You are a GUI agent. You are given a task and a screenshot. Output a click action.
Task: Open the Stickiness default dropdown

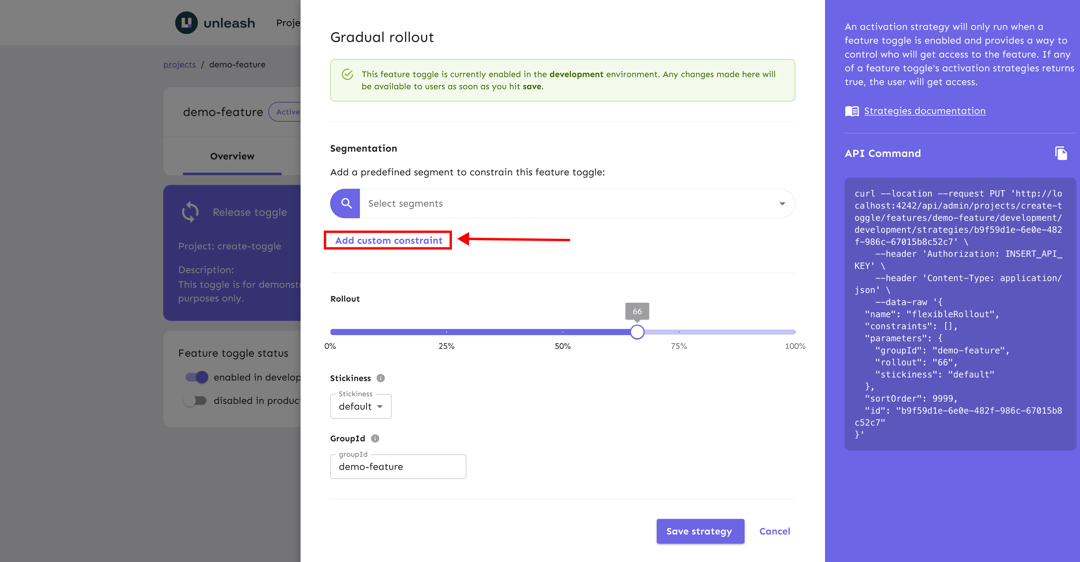coord(360,406)
